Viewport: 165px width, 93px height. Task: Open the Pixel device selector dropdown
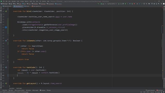112,4
